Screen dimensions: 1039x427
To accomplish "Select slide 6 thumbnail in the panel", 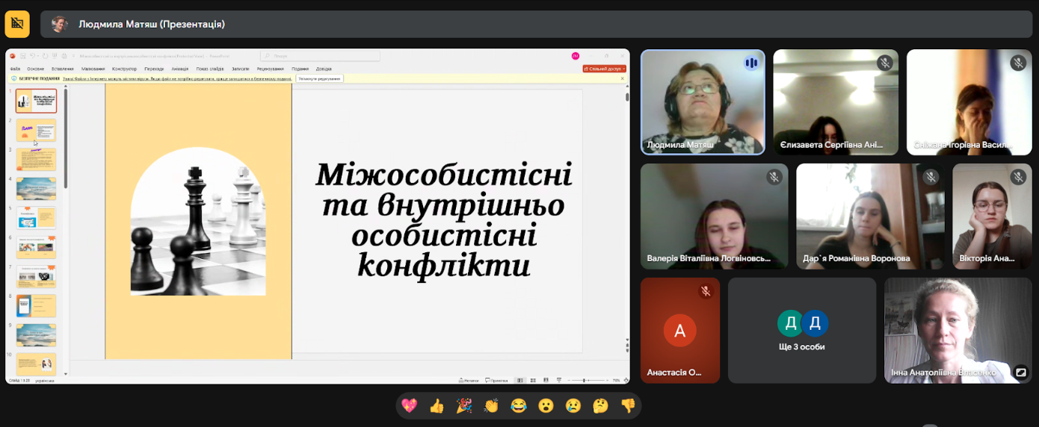I will pos(36,247).
